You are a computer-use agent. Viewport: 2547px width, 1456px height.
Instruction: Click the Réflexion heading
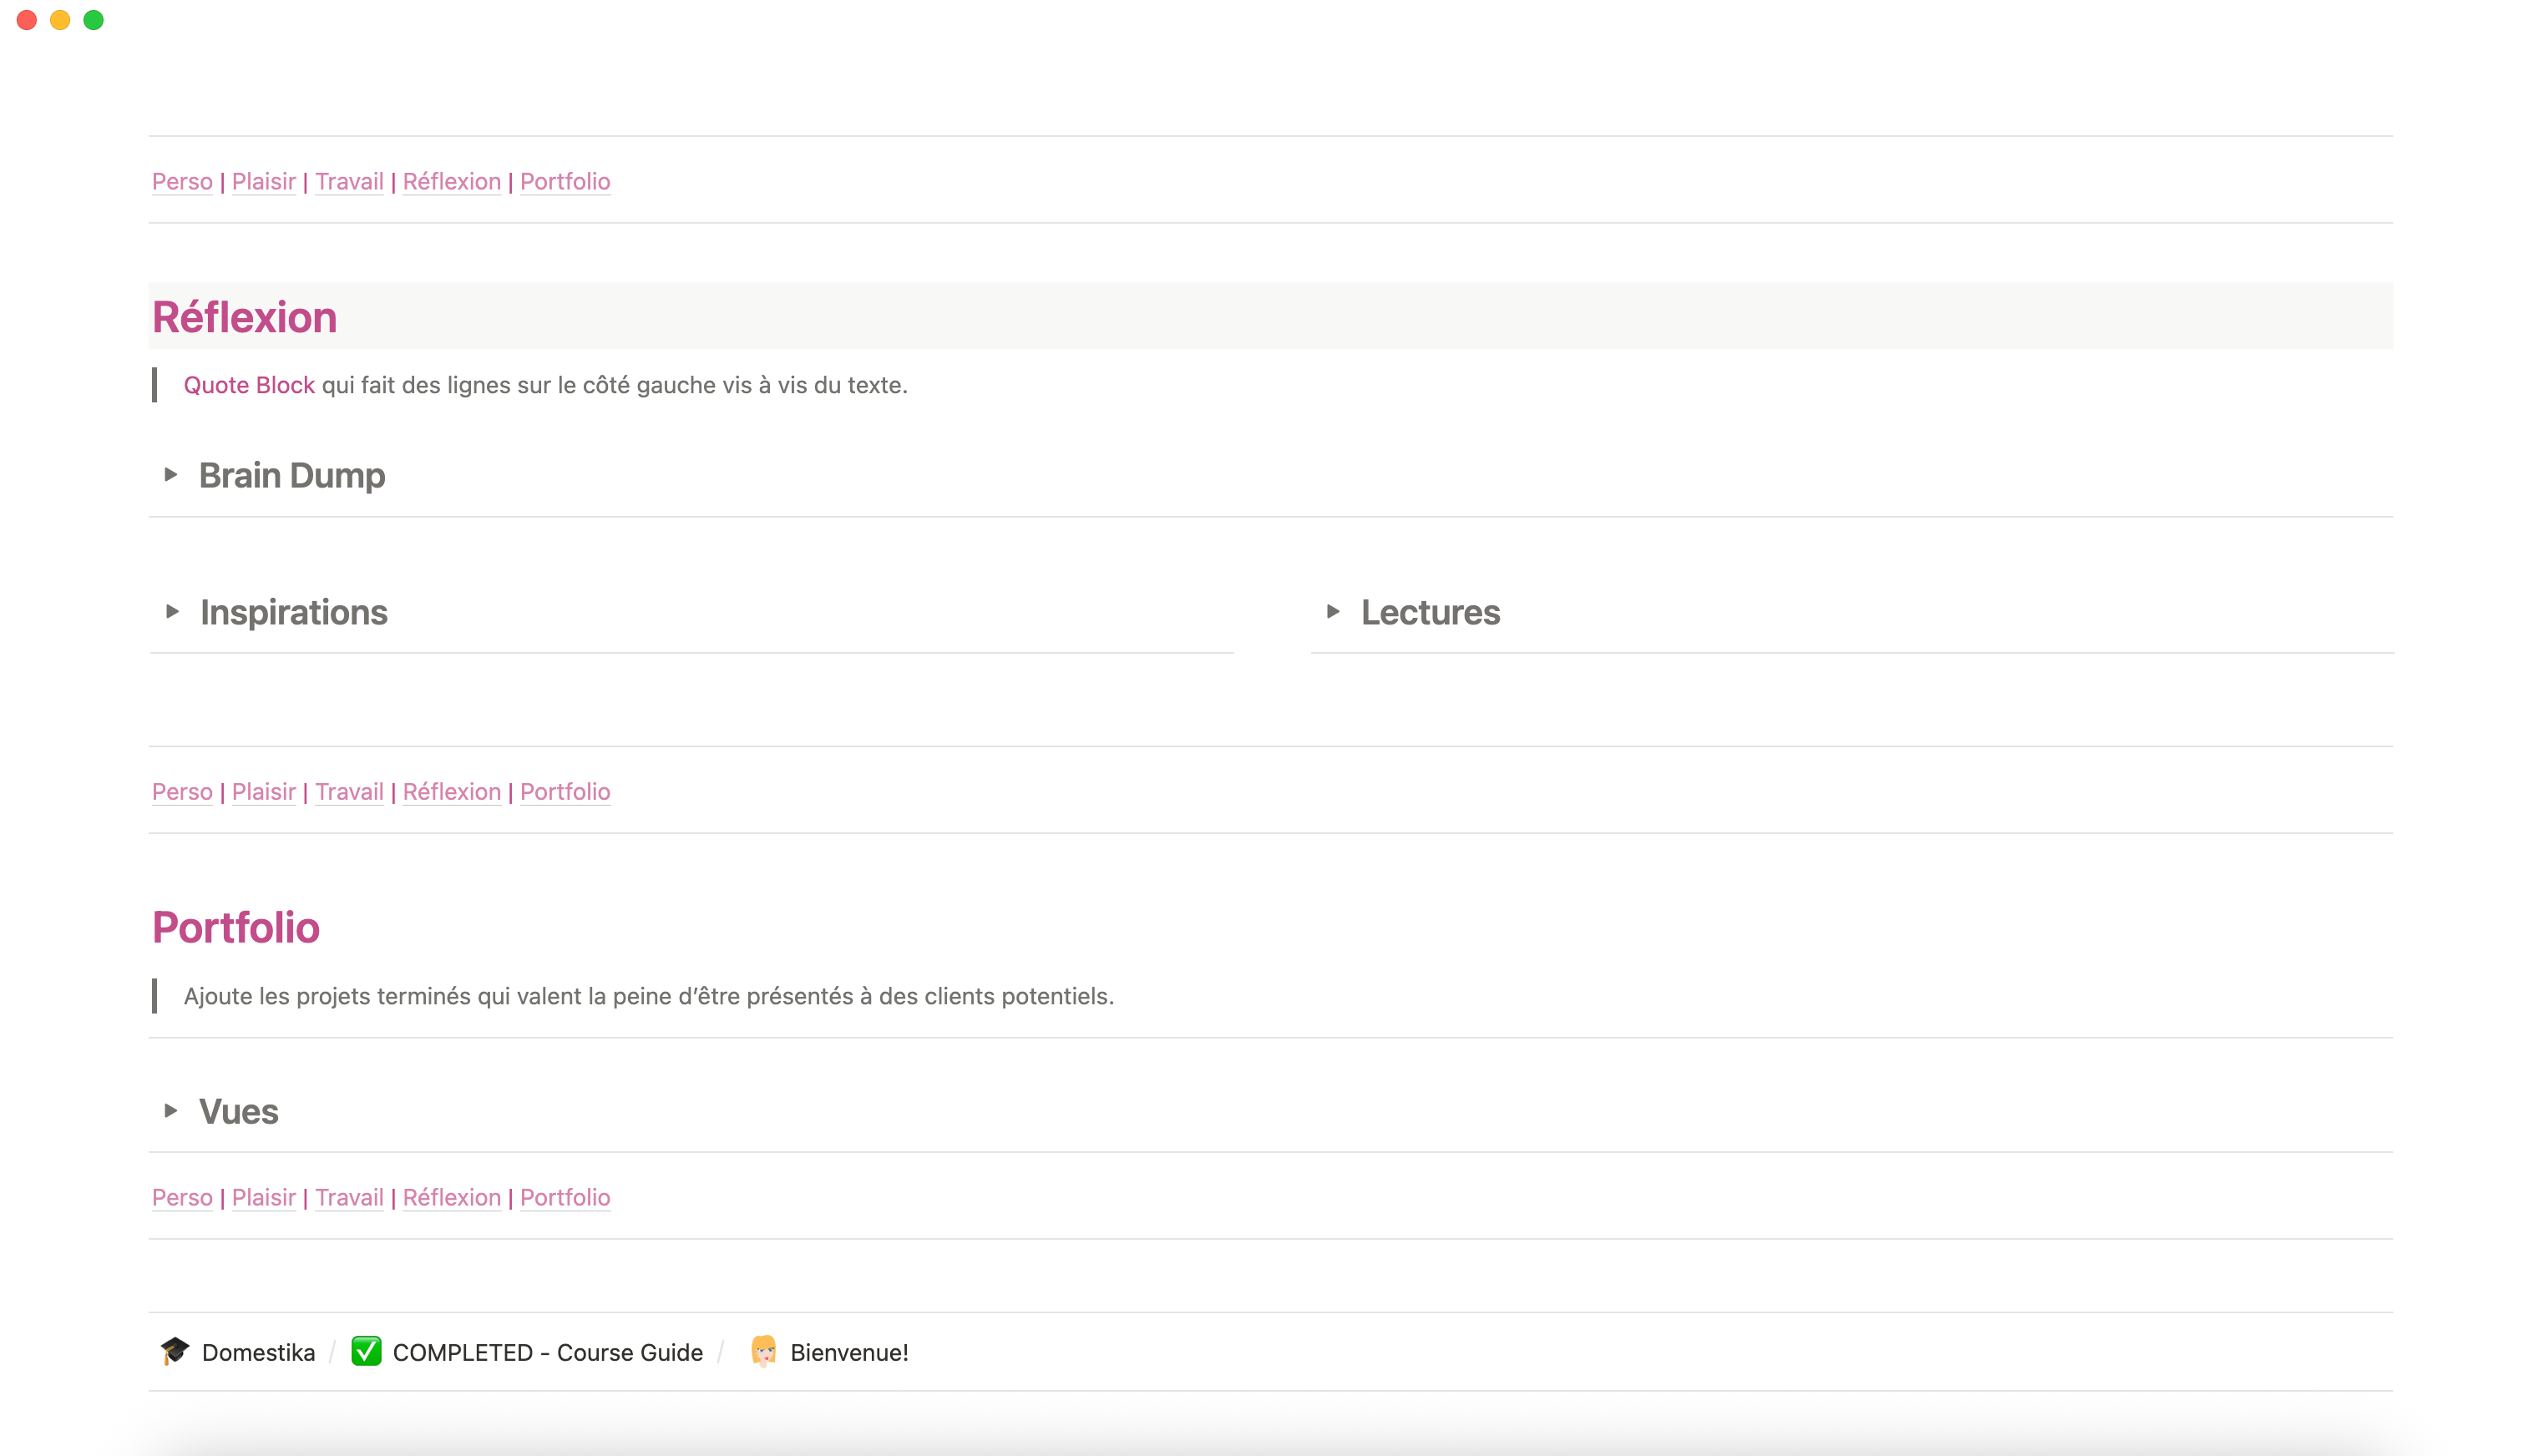coord(245,317)
